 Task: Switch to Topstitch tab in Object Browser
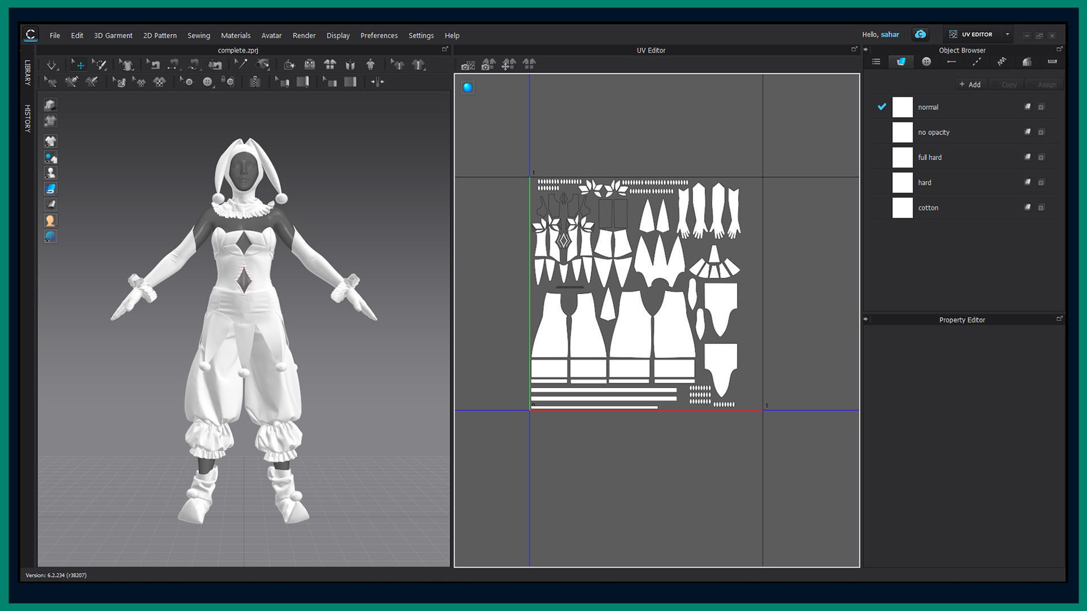click(977, 62)
